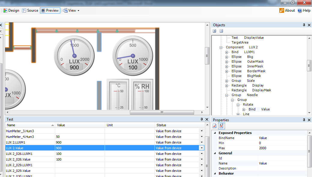Collapse the Behavior properties section
Viewport: 312px width, 177px height.
pyautogui.click(x=215, y=173)
